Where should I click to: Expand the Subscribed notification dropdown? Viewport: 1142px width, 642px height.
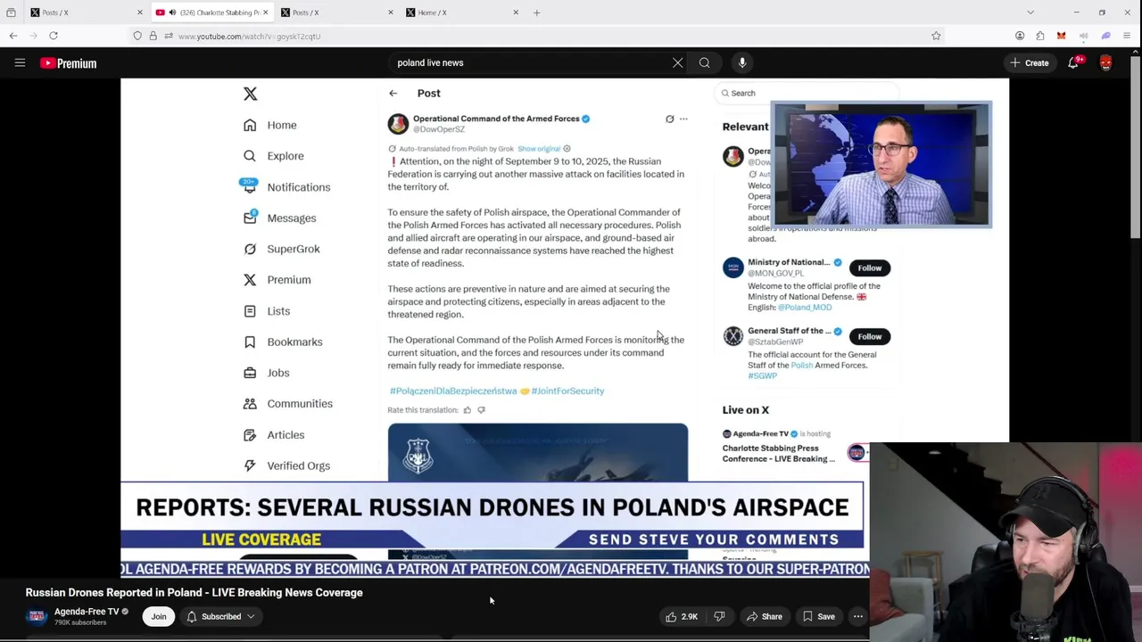221,616
